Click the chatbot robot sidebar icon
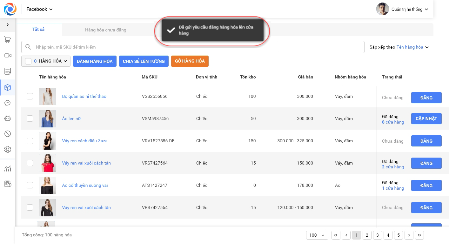Screen dimensions: 449x244 tap(8, 119)
